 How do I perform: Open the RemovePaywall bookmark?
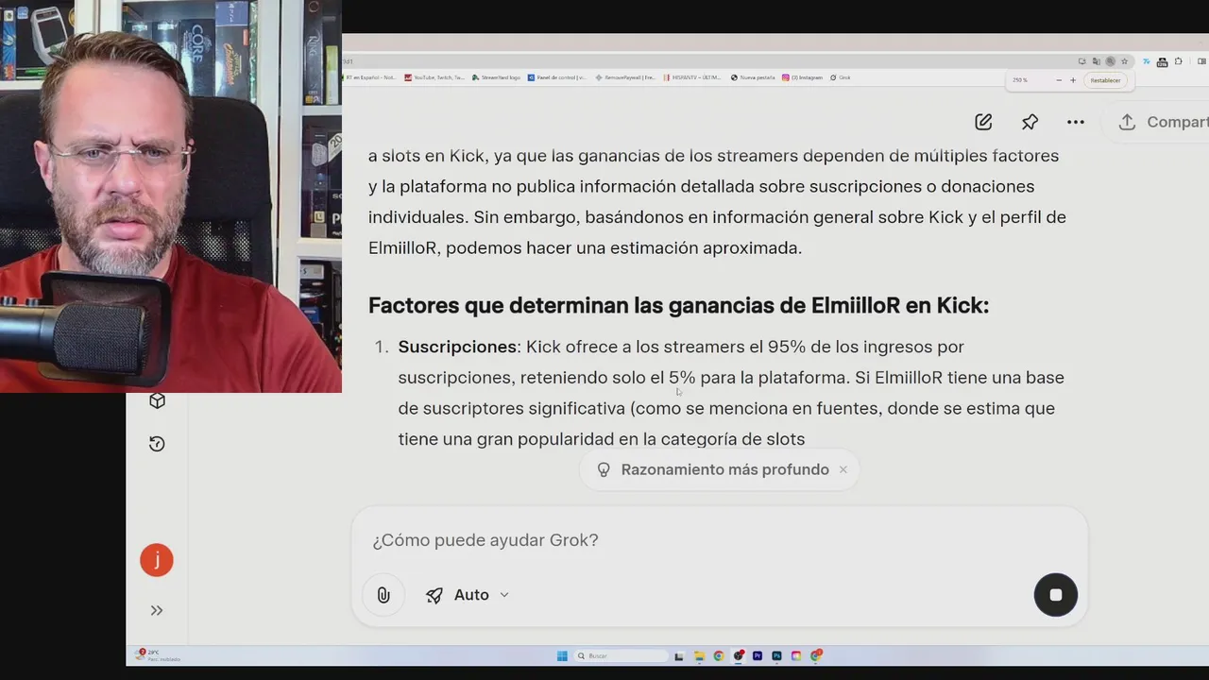click(624, 77)
